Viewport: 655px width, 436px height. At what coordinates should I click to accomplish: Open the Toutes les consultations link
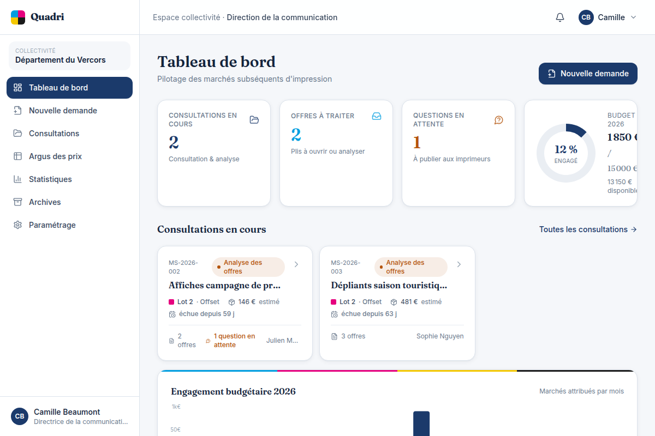[588, 229]
